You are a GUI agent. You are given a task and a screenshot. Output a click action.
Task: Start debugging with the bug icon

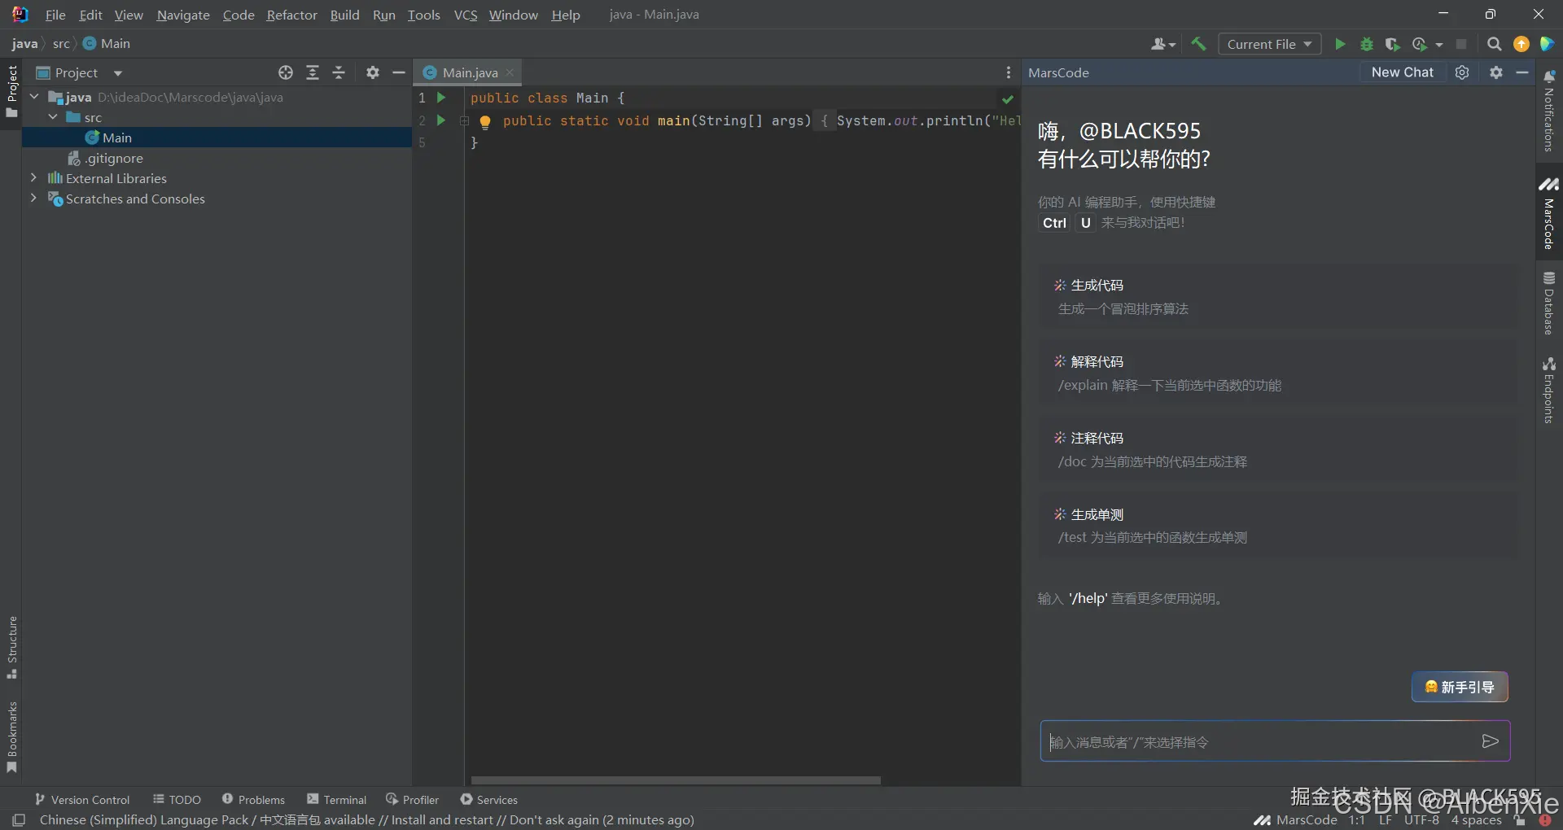1367,44
